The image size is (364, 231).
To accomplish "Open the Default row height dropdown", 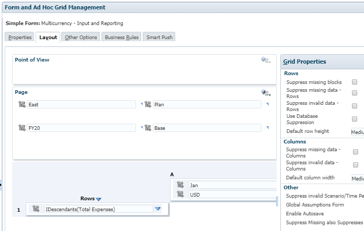I will point(357,132).
